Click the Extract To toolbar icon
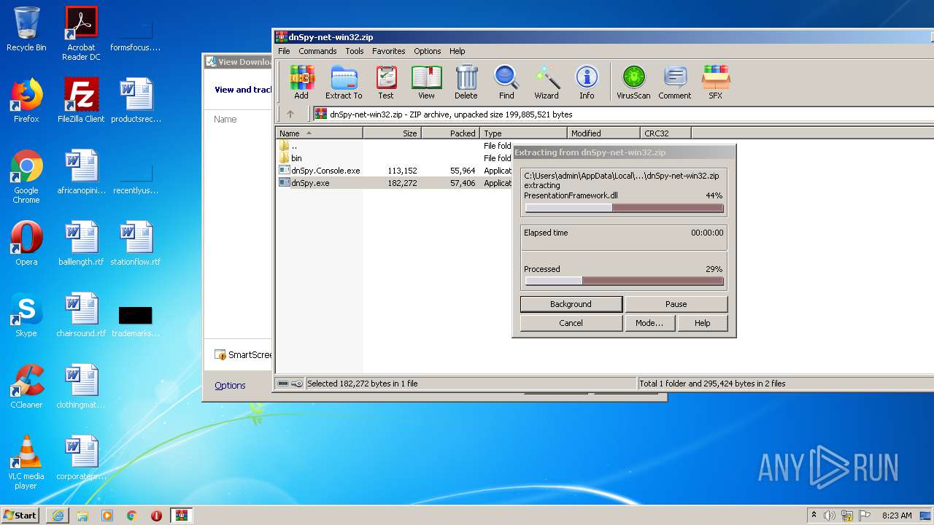Screen dimensions: 934x525 tap(344, 82)
